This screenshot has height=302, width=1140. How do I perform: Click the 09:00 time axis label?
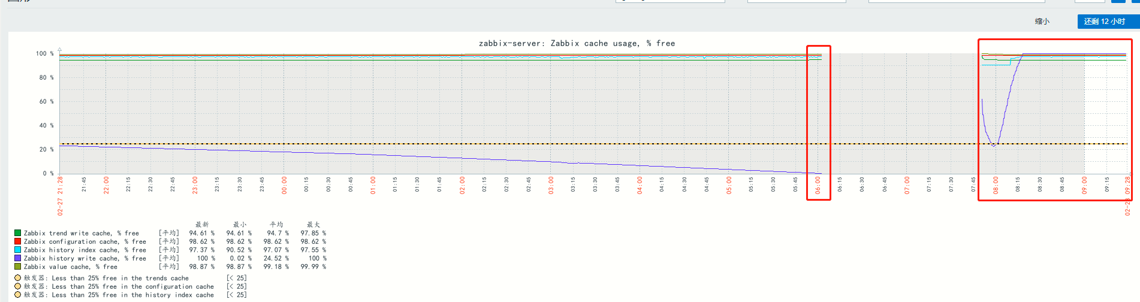pyautogui.click(x=1084, y=185)
